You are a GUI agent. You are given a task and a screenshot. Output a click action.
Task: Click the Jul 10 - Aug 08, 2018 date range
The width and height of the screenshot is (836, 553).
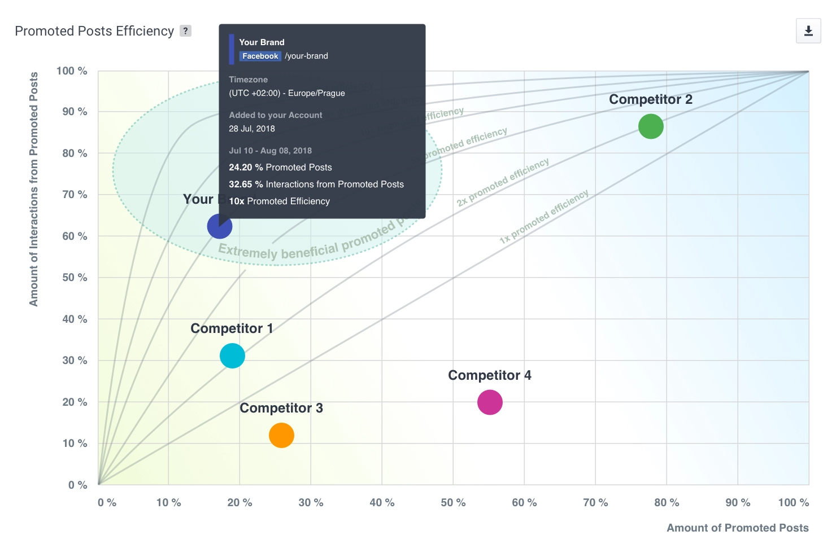point(270,151)
